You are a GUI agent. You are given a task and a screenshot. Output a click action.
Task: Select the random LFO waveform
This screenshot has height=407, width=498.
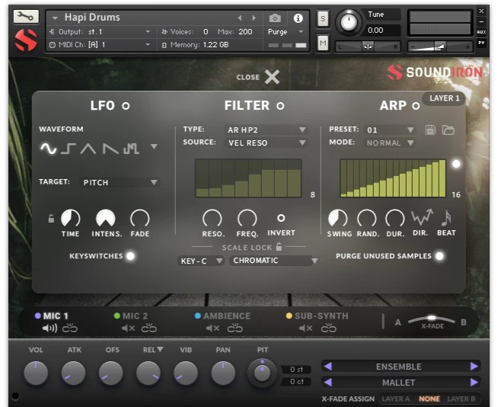coord(131,148)
